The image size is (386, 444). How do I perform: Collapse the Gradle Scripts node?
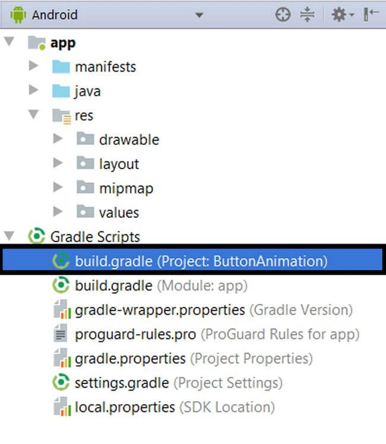coord(10,236)
